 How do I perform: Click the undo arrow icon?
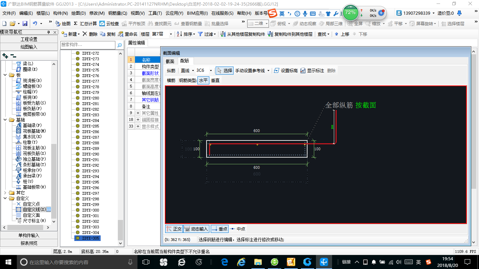35,23
